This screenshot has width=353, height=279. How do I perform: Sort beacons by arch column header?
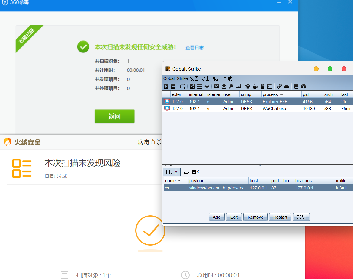coord(331,94)
